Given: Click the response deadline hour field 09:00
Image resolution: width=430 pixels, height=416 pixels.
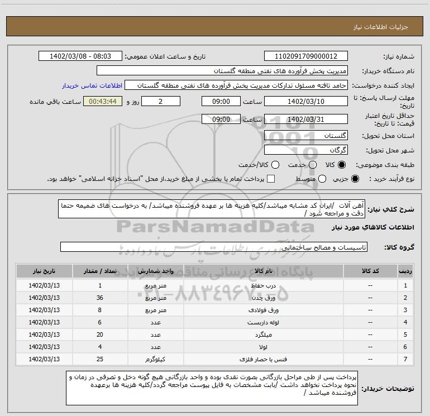Looking at the screenshot, I should tap(221, 101).
